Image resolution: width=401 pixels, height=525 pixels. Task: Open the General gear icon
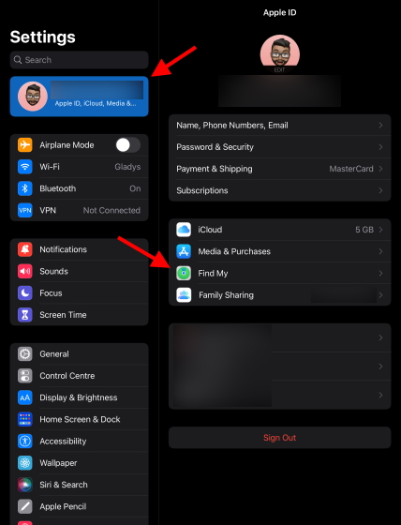click(25, 354)
